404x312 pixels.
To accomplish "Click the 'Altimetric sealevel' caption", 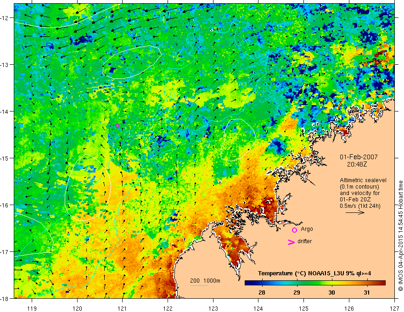I will (363, 180).
